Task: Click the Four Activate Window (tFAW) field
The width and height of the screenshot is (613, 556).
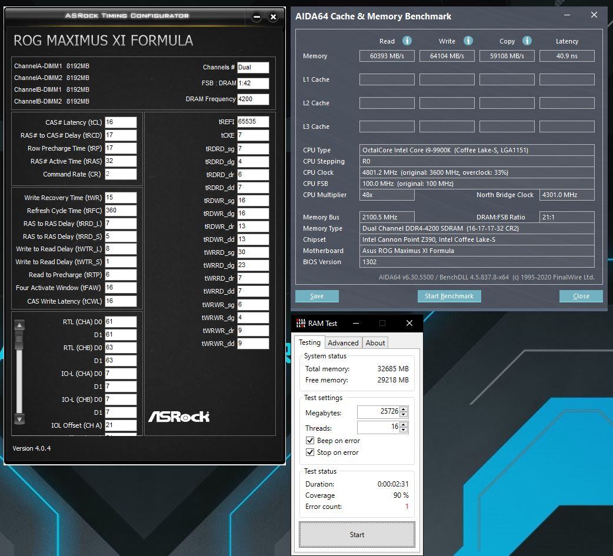Action: tap(121, 287)
